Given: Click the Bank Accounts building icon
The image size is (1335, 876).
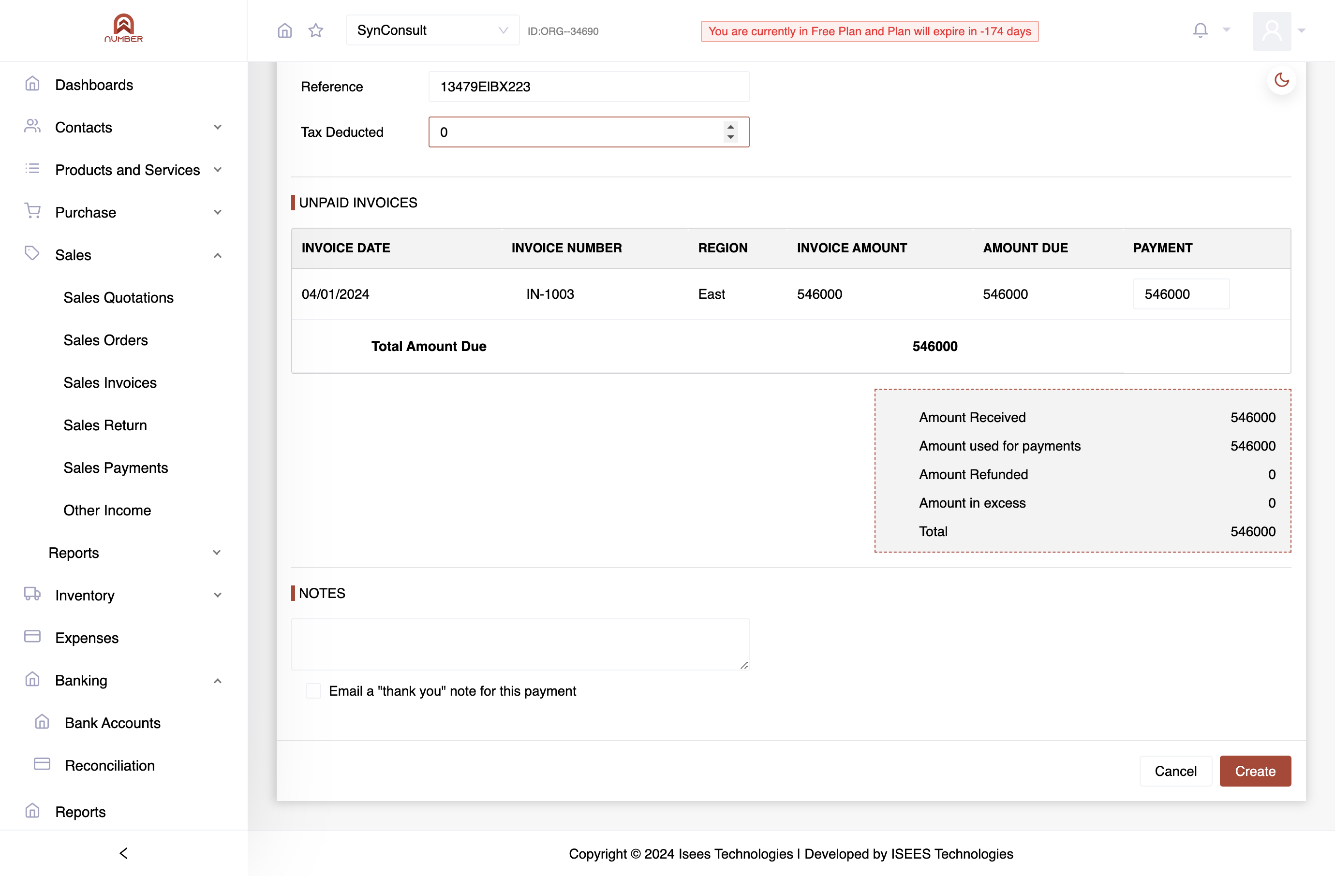Looking at the screenshot, I should (42, 722).
